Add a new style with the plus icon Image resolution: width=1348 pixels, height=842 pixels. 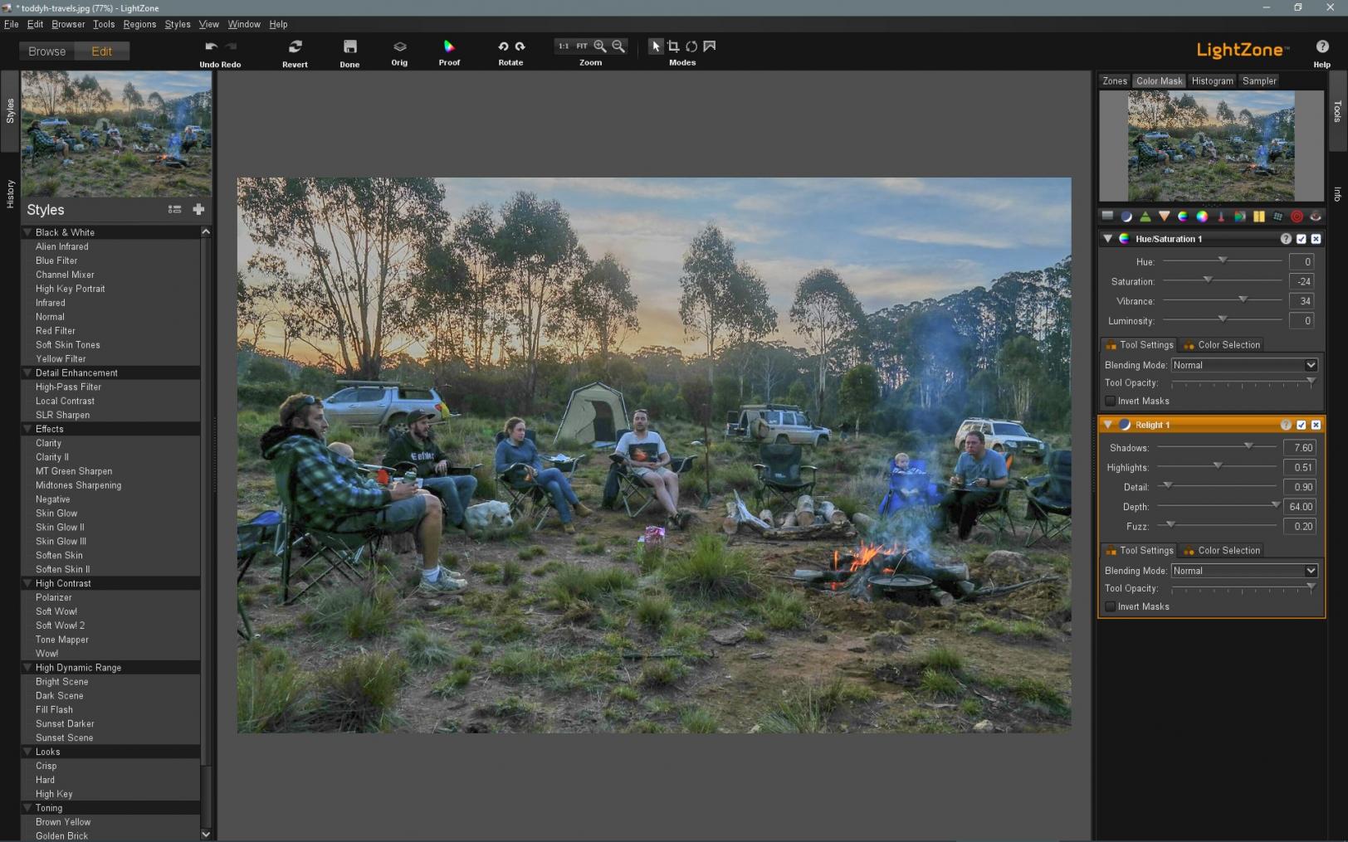tap(198, 210)
